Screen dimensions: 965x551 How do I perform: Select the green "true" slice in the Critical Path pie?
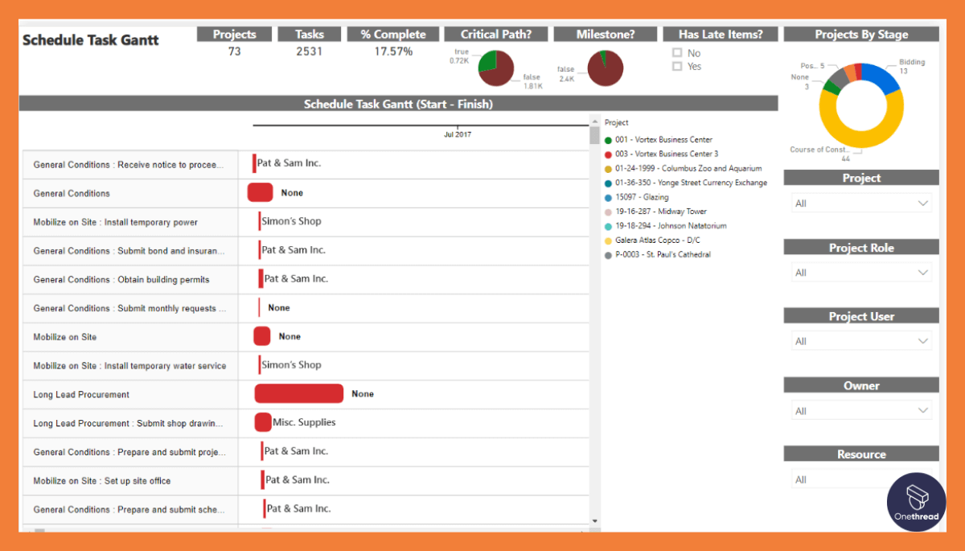coord(487,59)
